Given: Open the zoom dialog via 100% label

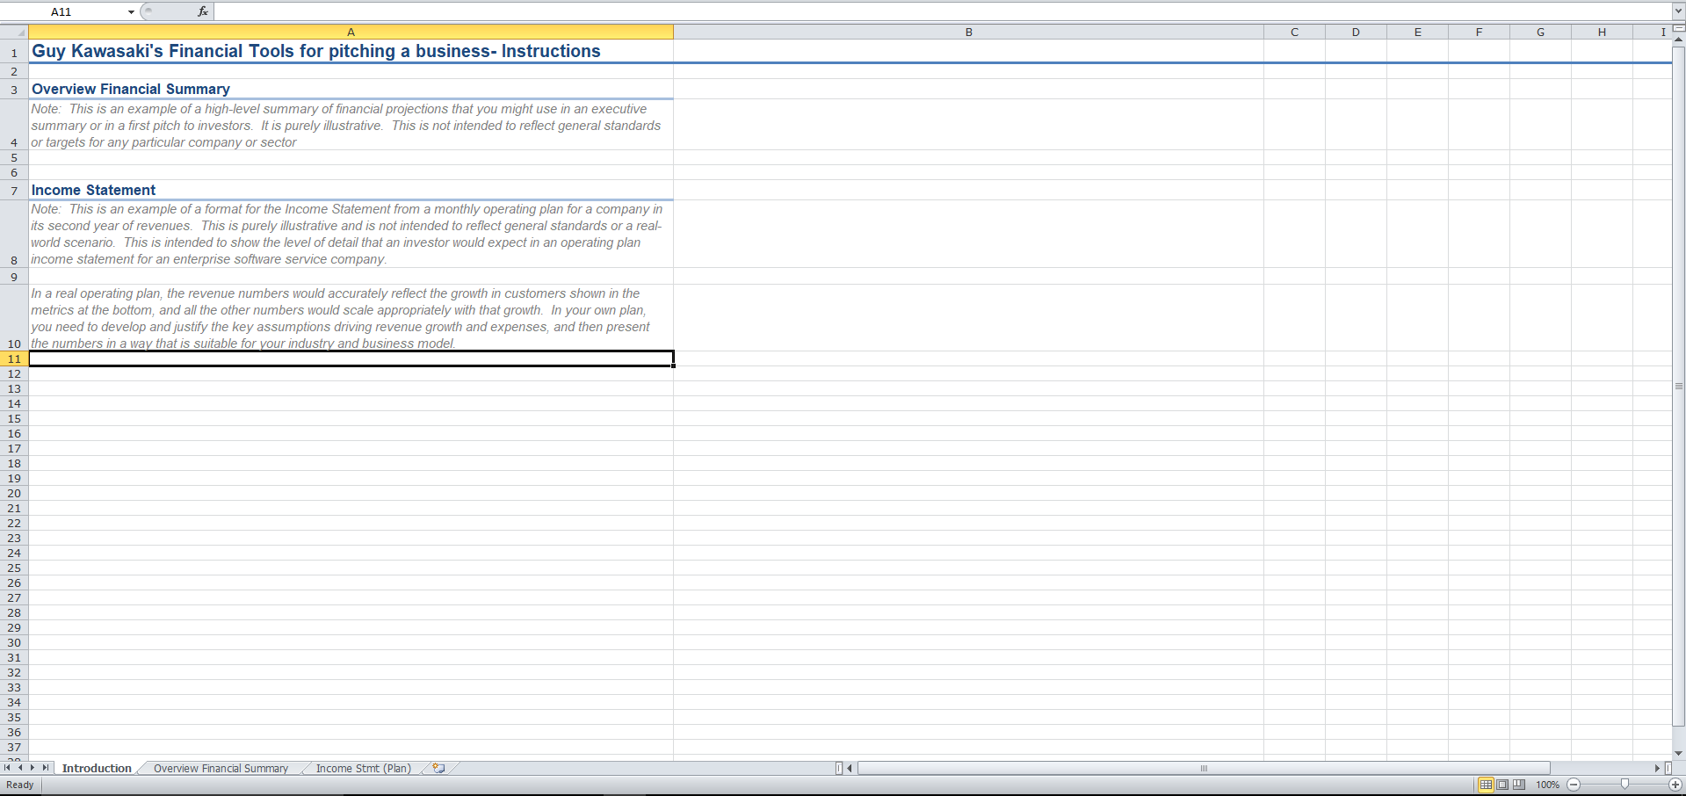Looking at the screenshot, I should point(1547,785).
